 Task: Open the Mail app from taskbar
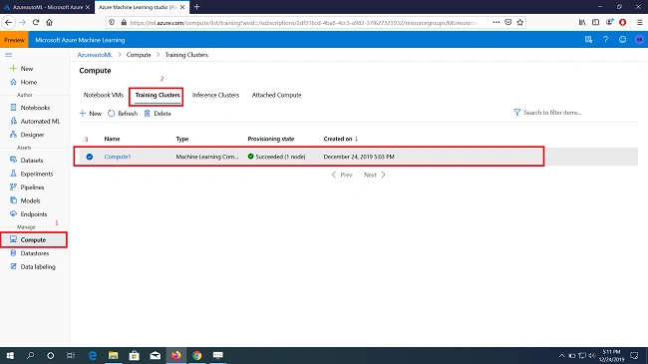coord(155,356)
